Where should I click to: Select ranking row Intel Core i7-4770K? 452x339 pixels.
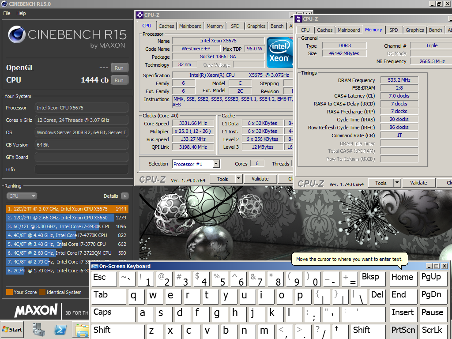click(67, 235)
